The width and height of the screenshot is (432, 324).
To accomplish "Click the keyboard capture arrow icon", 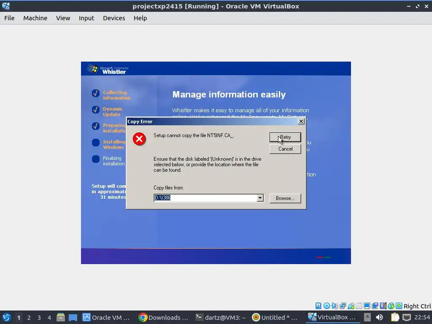I will [x=399, y=305].
